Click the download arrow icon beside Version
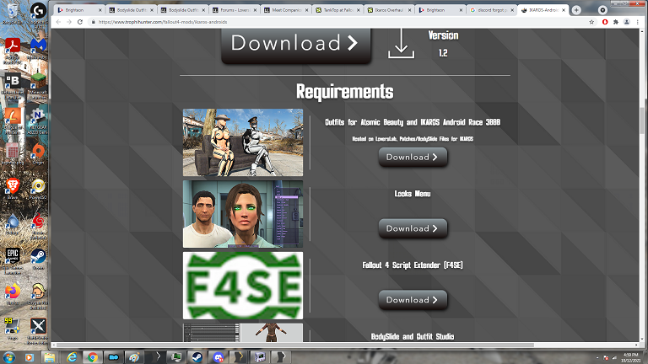The image size is (648, 364). click(x=401, y=43)
